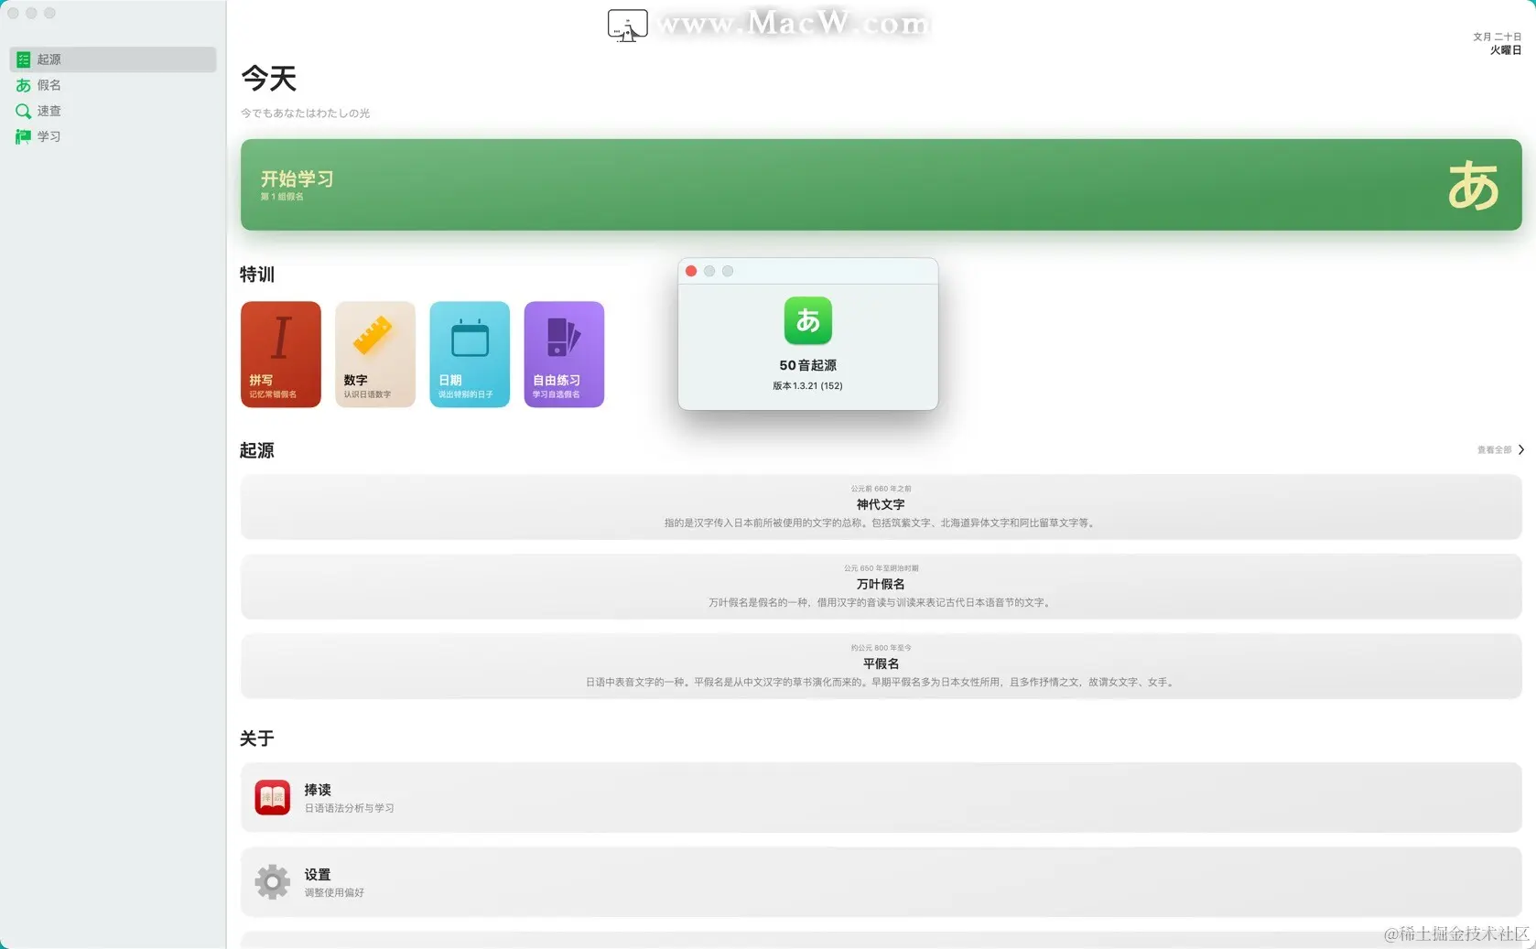
Task: Close the 50音起源 about window
Action: point(691,271)
